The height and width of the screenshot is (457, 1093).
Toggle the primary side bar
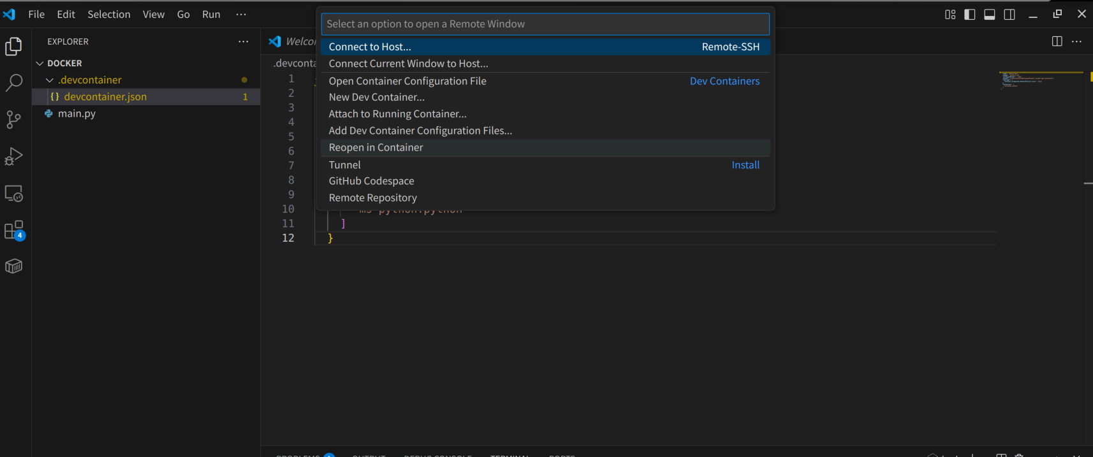click(970, 14)
